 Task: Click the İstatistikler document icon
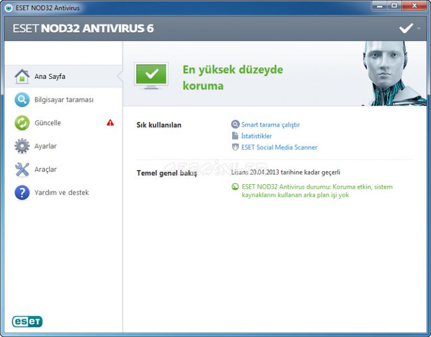(x=235, y=135)
